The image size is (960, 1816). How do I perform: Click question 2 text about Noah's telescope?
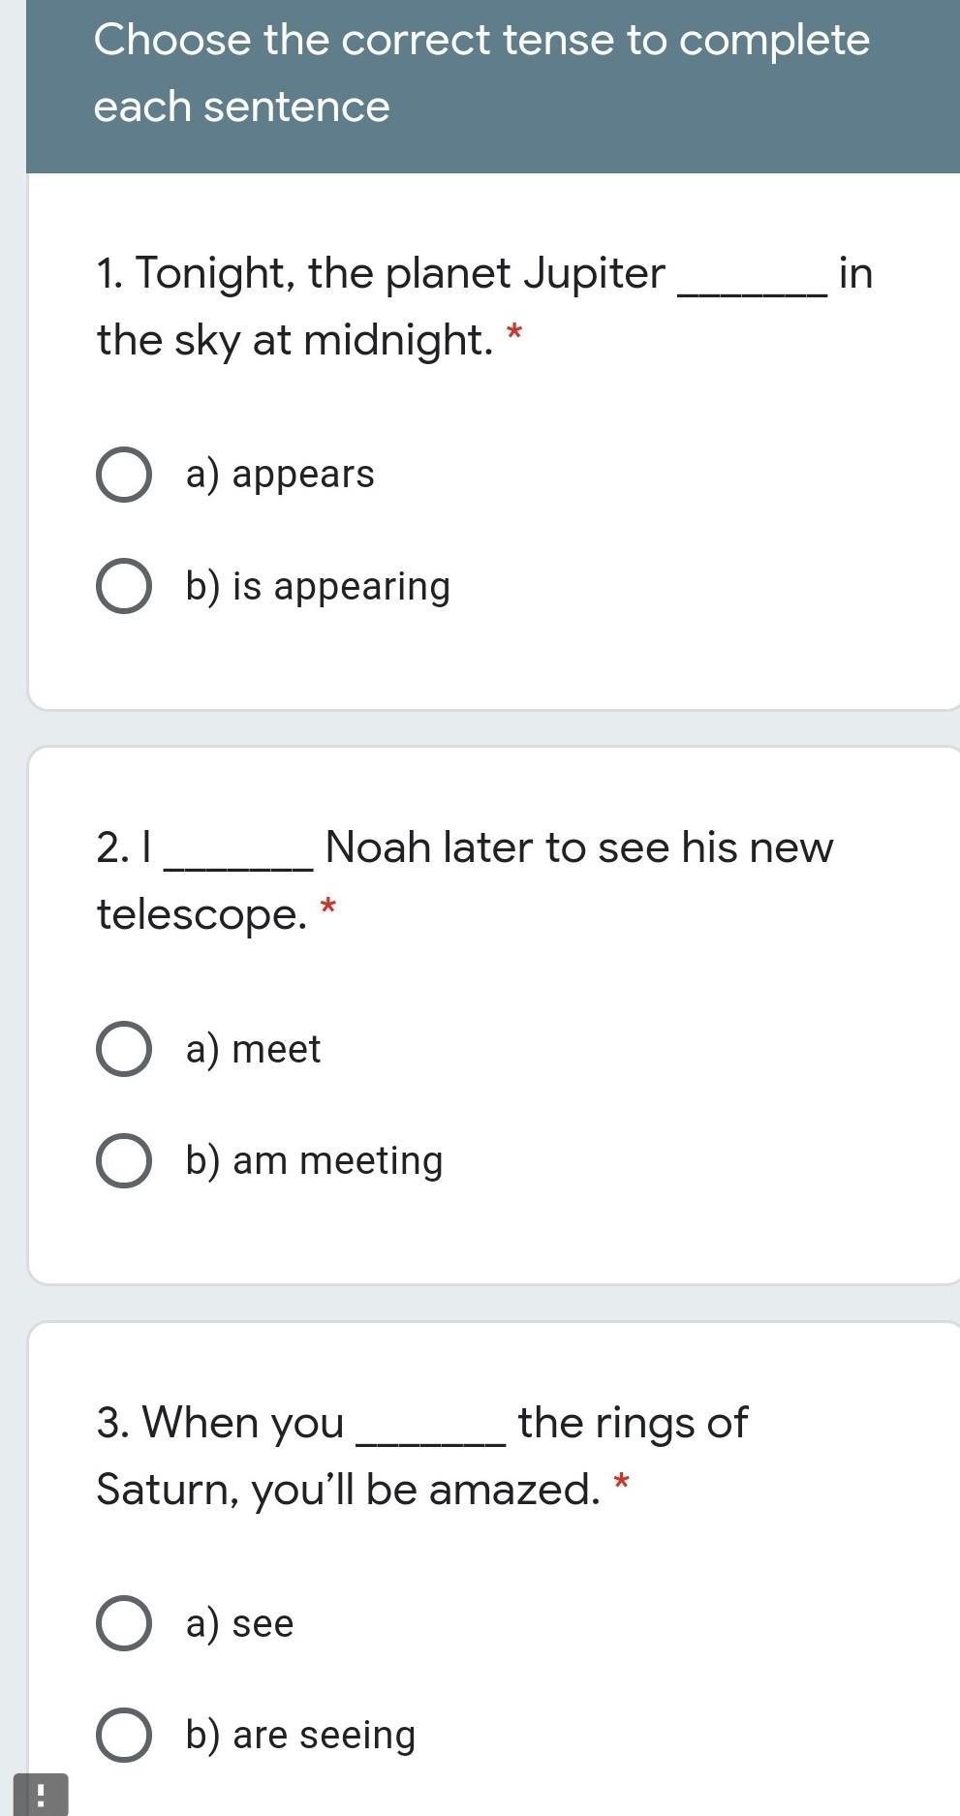coord(465,880)
